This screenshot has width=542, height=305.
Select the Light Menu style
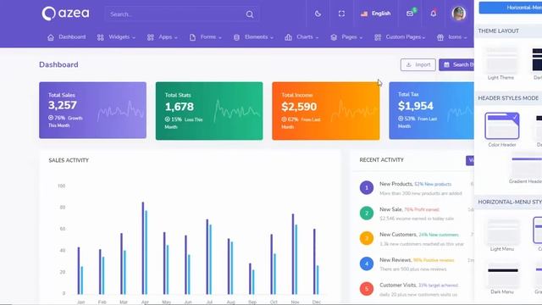click(x=502, y=235)
